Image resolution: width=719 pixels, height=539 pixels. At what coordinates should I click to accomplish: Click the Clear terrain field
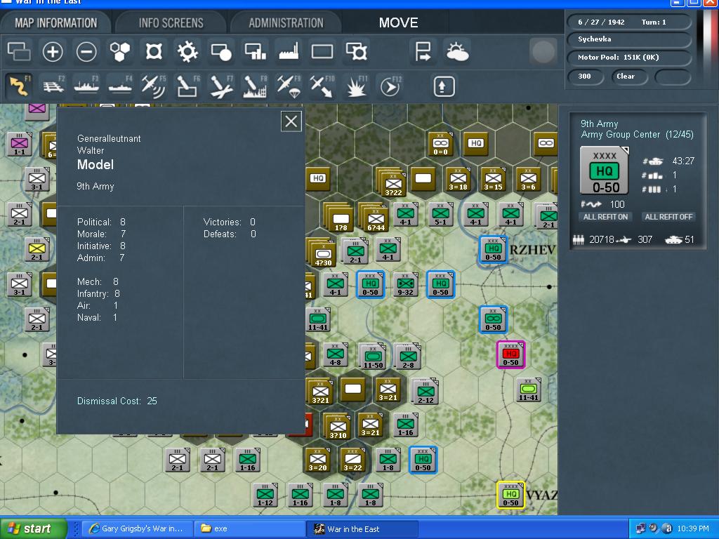(629, 76)
